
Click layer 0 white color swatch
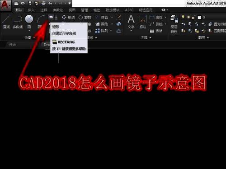point(199,17)
